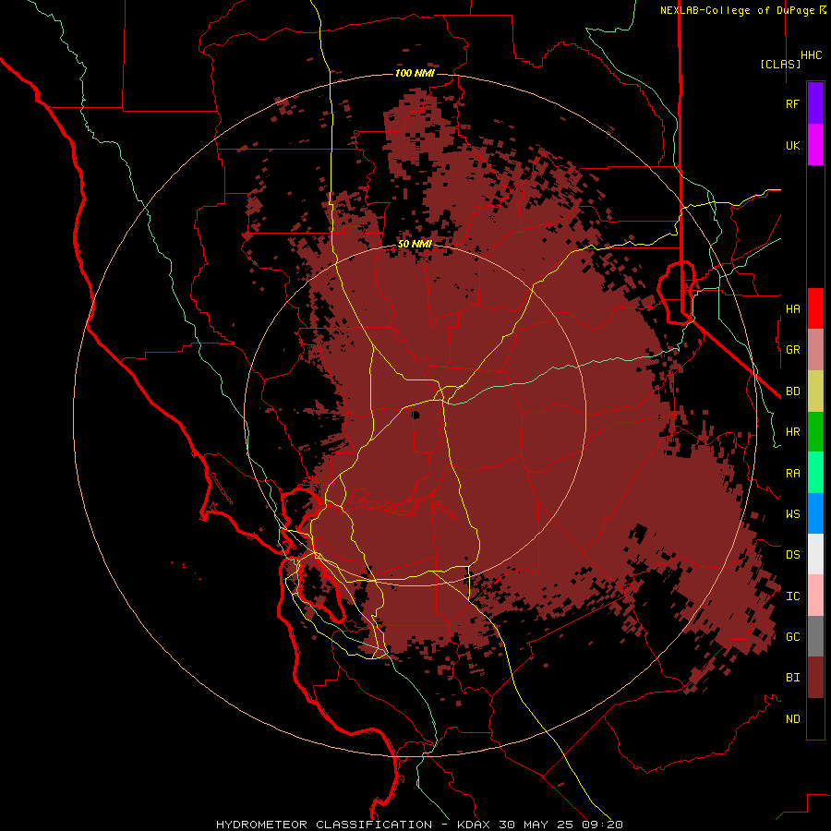Click the HYDROMETEOR CLASSIFICATION title text
This screenshot has height=831, width=831.
pos(323,825)
